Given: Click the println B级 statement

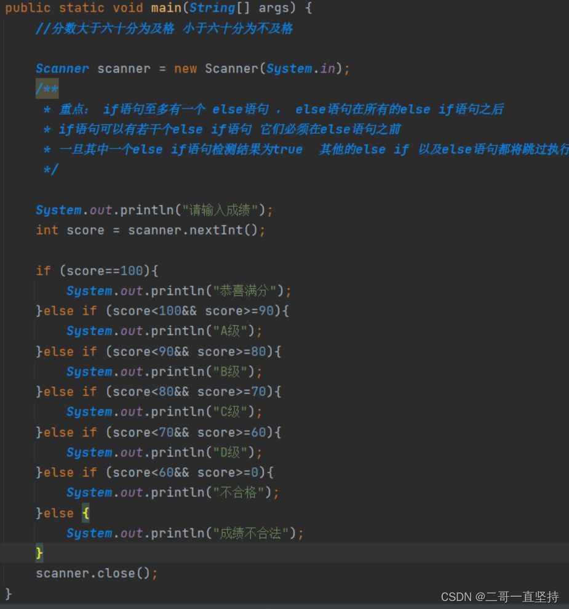Looking at the screenshot, I should [x=164, y=372].
